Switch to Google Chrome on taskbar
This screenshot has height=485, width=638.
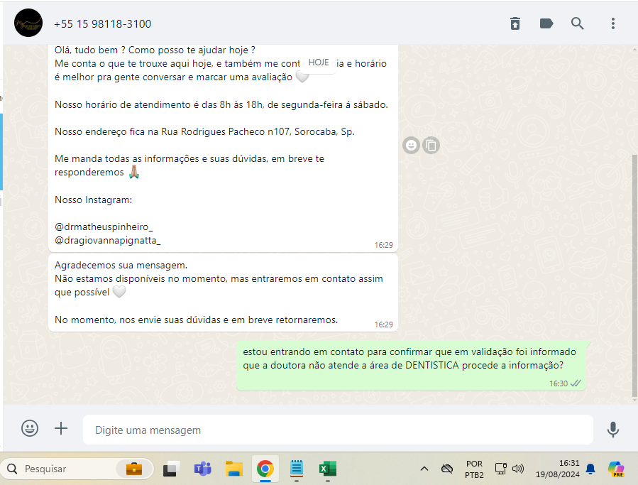pyautogui.click(x=265, y=469)
